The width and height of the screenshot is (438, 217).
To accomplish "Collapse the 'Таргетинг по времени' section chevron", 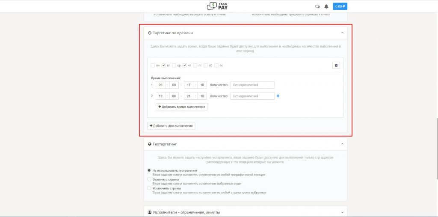I will [x=343, y=33].
